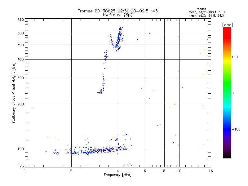
Task: Click the plot title 'Tromsø 20130625 02:50:00-02:51:43'
Action: click(117, 11)
